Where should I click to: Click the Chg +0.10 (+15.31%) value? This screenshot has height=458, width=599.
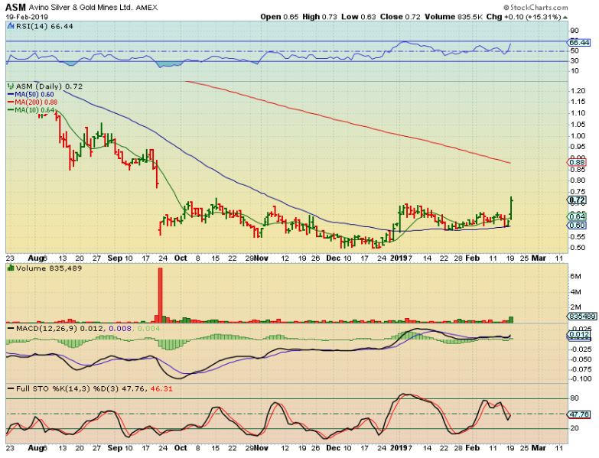tap(524, 17)
